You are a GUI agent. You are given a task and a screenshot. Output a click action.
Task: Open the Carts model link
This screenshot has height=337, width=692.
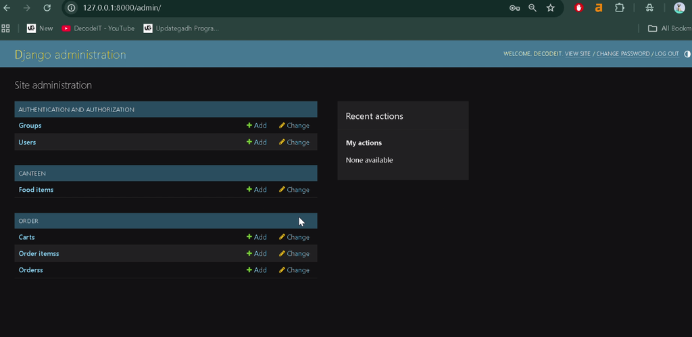26,237
